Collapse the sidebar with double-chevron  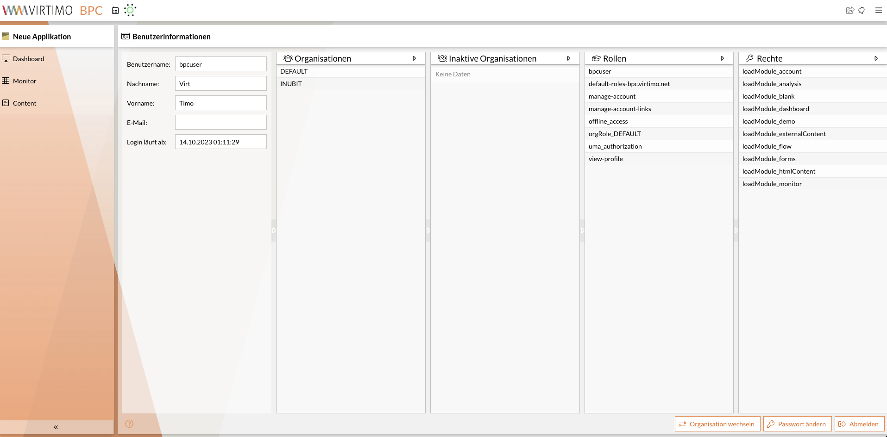coord(56,427)
